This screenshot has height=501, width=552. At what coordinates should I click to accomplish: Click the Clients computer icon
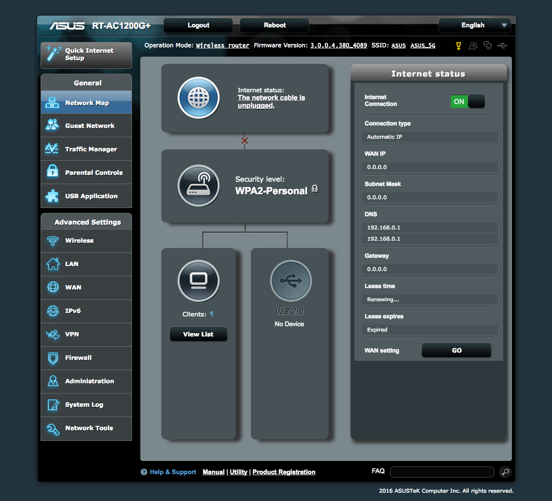click(198, 281)
